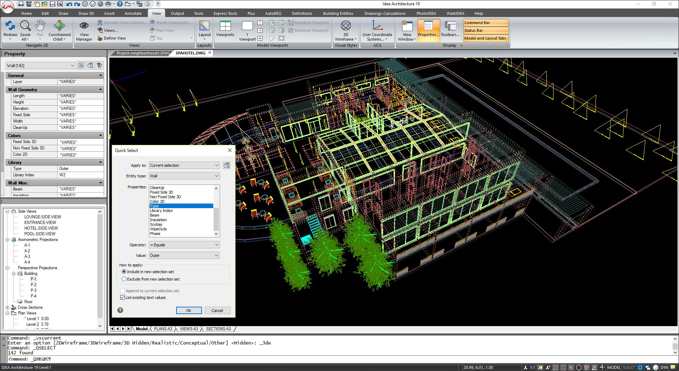The width and height of the screenshot is (679, 371).
Task: Select HOTEL-SIDE-VIEW in the tree
Action: point(41,228)
